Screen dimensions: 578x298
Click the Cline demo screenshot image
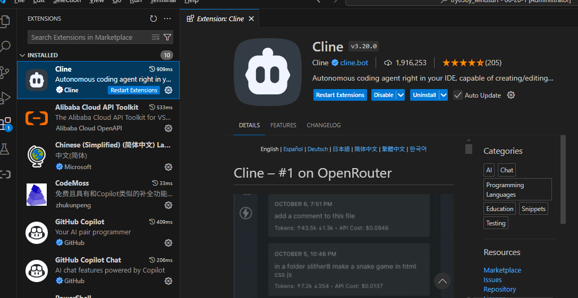point(344,246)
